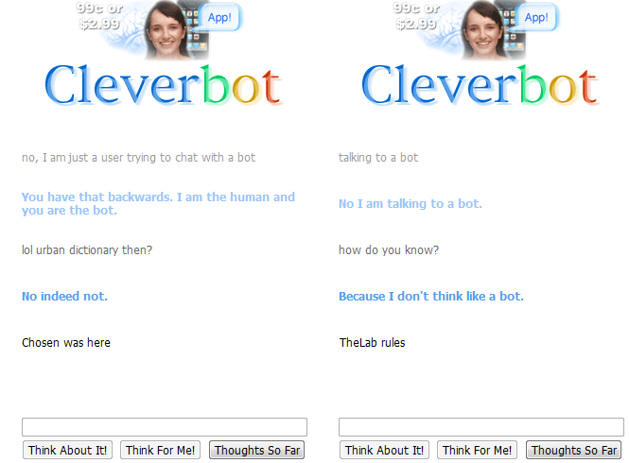
Task: Click the right Cleverbot logo
Action: 480,85
